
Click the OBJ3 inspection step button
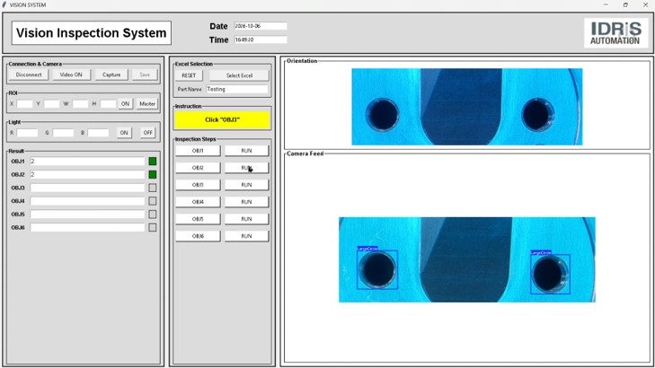198,185
